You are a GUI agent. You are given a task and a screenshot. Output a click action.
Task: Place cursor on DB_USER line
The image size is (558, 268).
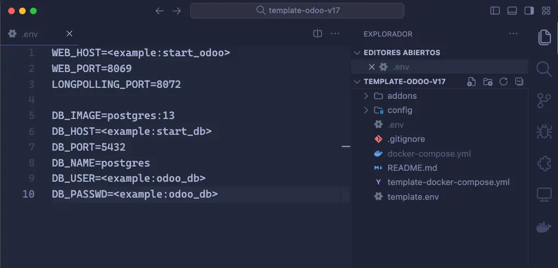pyautogui.click(x=129, y=178)
